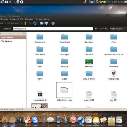Viewport: 127px width, 127px height.
Task: Click the zoom out magnifier beside 100%
Action: 96,29
